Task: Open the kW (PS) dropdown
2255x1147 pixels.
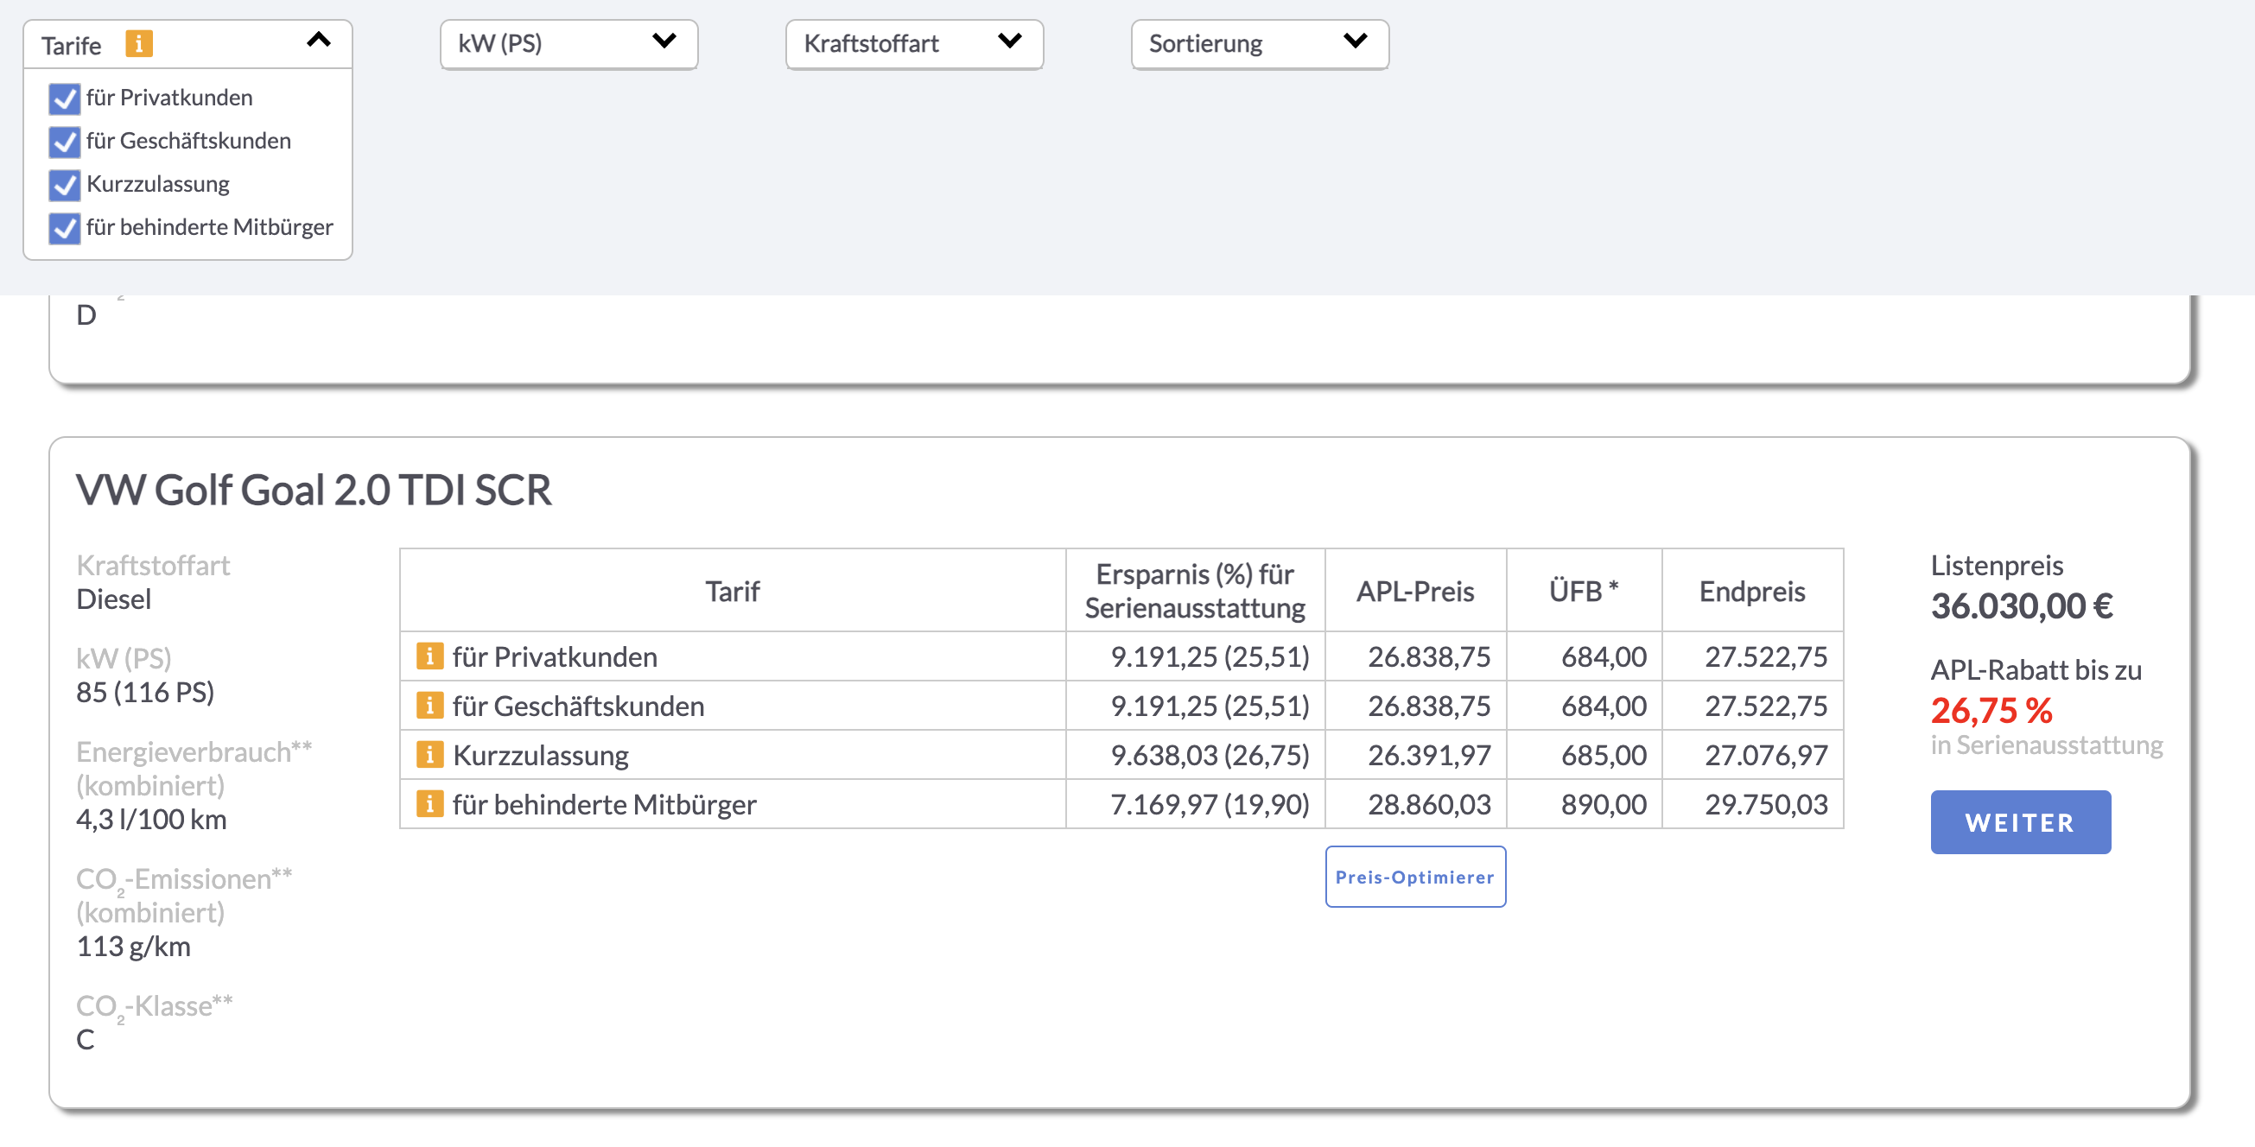Action: coord(569,44)
